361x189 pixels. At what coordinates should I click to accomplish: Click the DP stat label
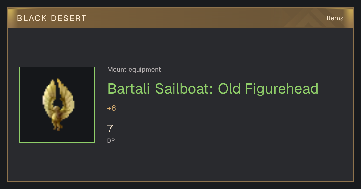111,140
